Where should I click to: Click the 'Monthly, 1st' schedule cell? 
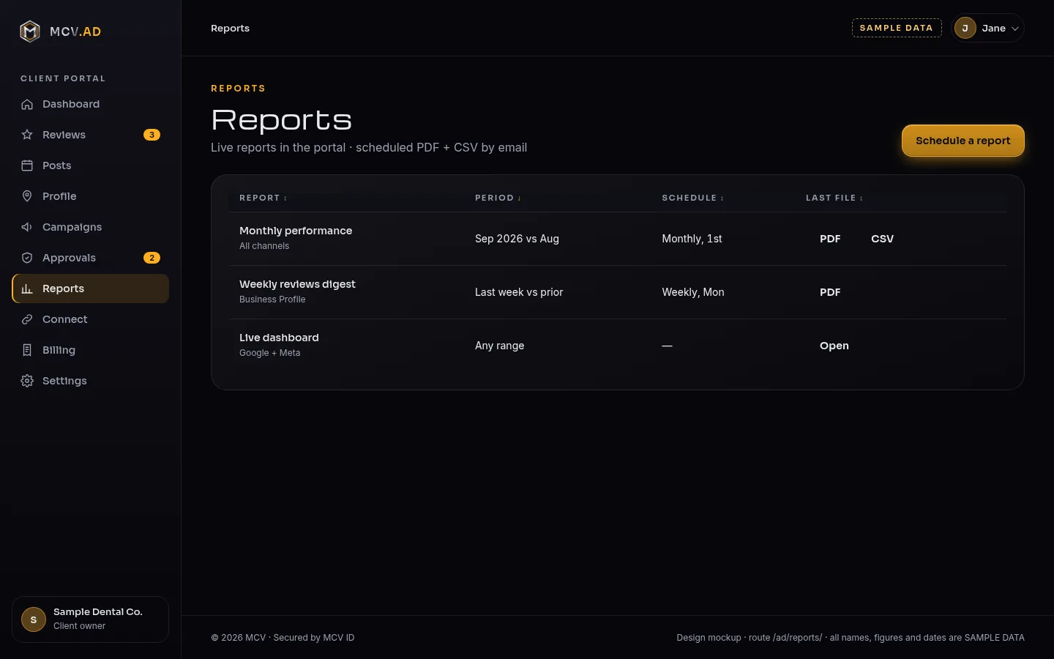tap(692, 239)
